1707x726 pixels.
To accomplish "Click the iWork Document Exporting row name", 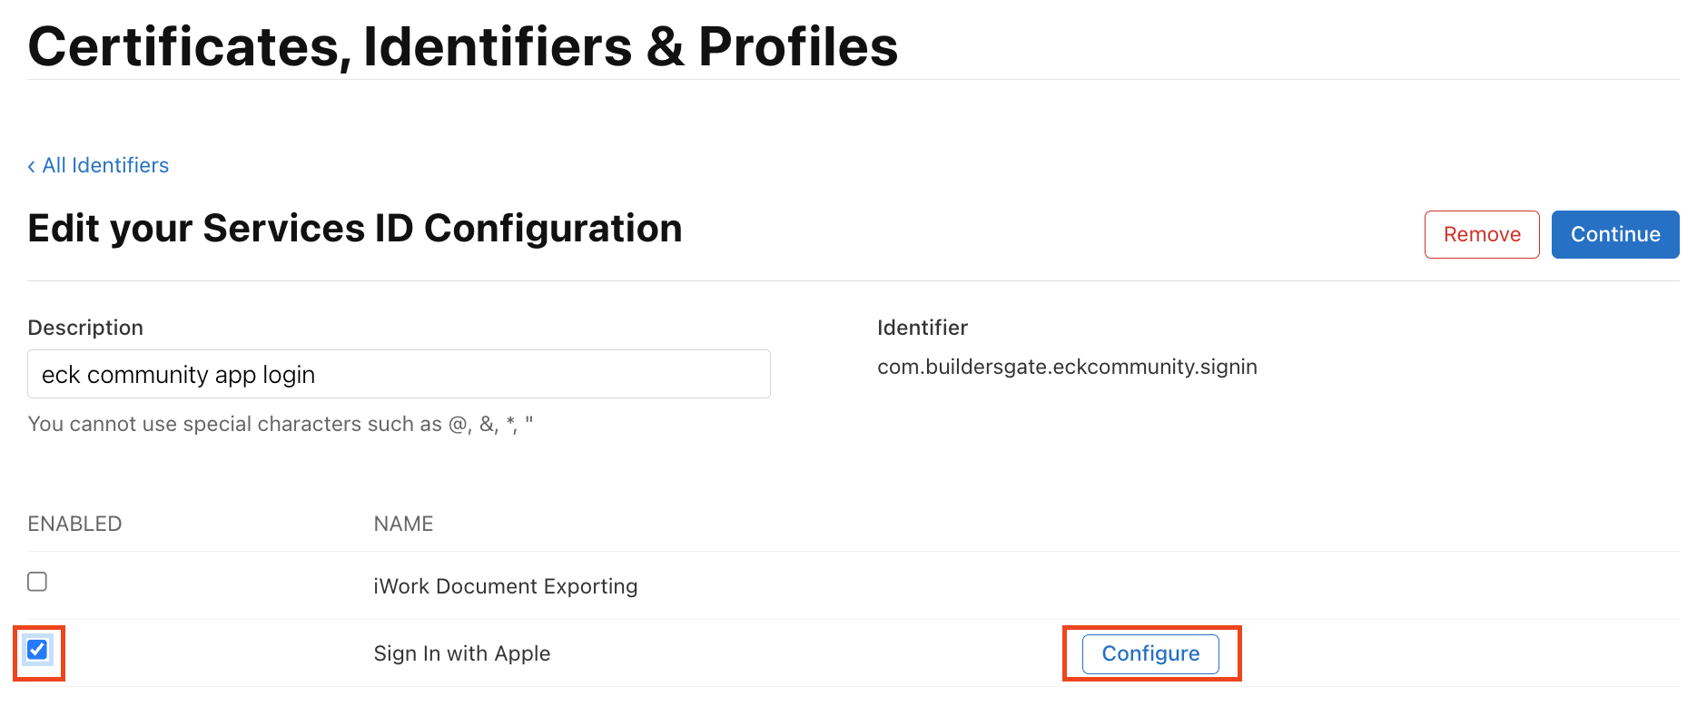I will point(506,585).
